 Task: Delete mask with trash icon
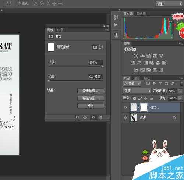[101, 117]
